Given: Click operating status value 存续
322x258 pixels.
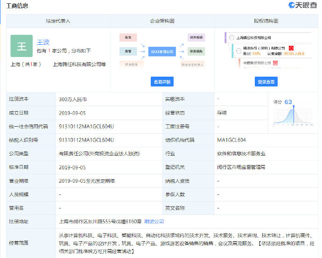Looking at the screenshot, I should click(x=222, y=113).
